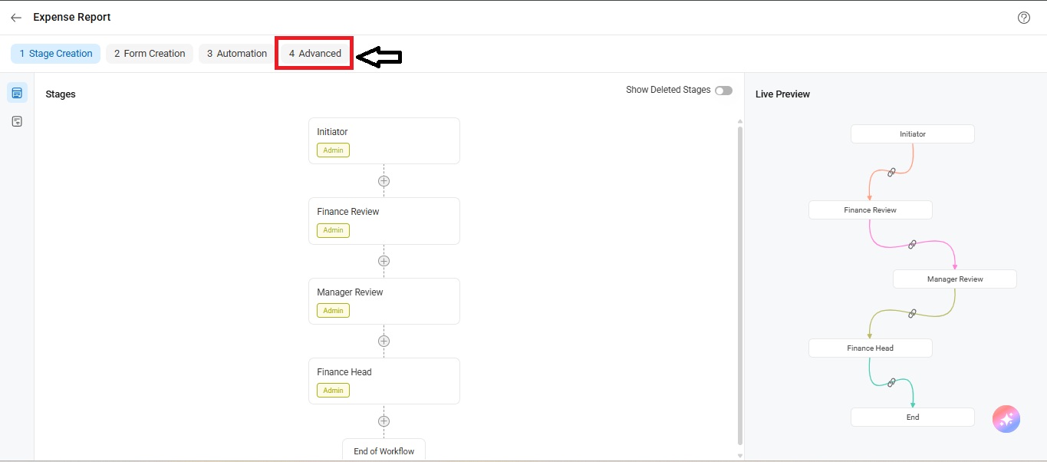Viewport: 1047px width, 462px height.
Task: Select the Manager Review stage card
Action: (x=384, y=301)
